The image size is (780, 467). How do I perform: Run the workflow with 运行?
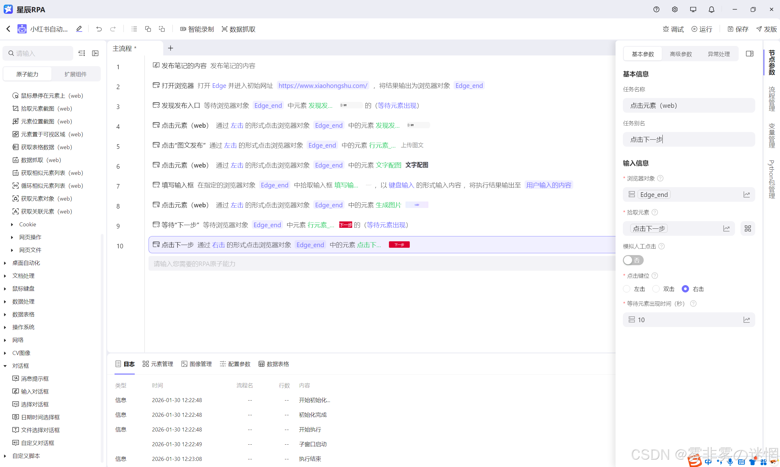pos(702,29)
